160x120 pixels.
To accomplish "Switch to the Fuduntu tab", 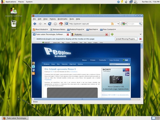I will click(90, 35).
